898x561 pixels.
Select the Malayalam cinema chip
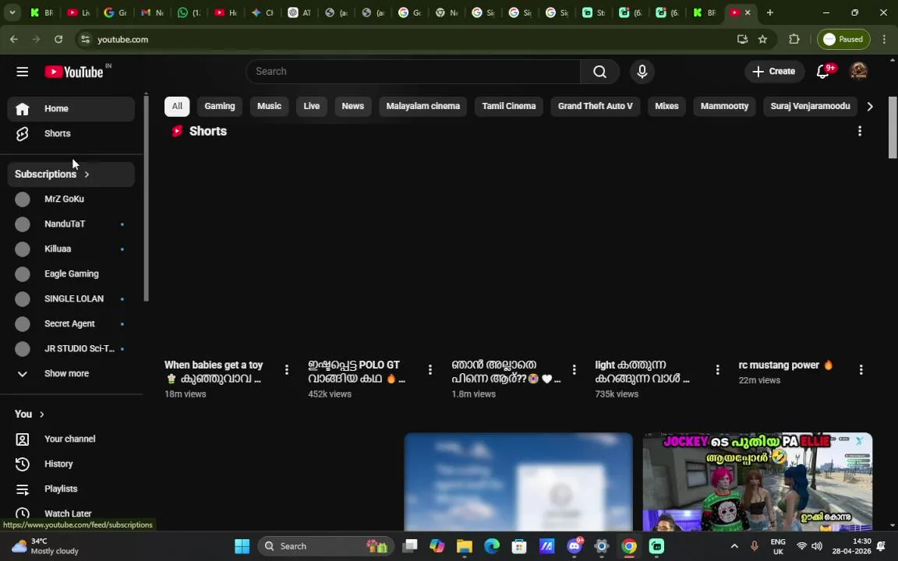[x=422, y=106]
